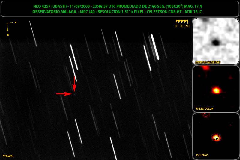Click the arcsecond scale ruler

click(x=182, y=21)
